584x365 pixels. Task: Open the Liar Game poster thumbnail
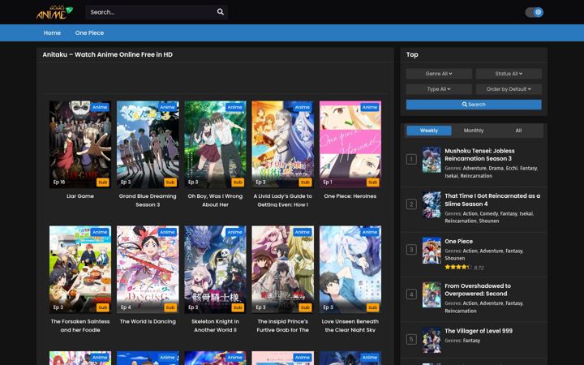point(80,144)
